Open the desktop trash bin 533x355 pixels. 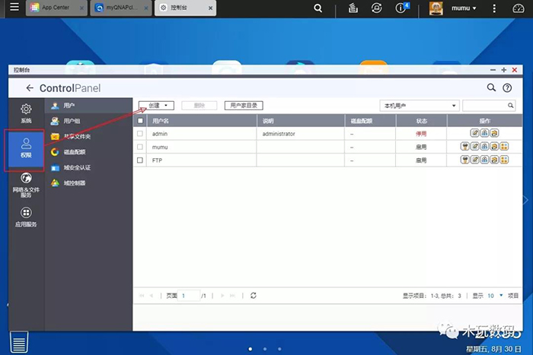click(x=19, y=342)
